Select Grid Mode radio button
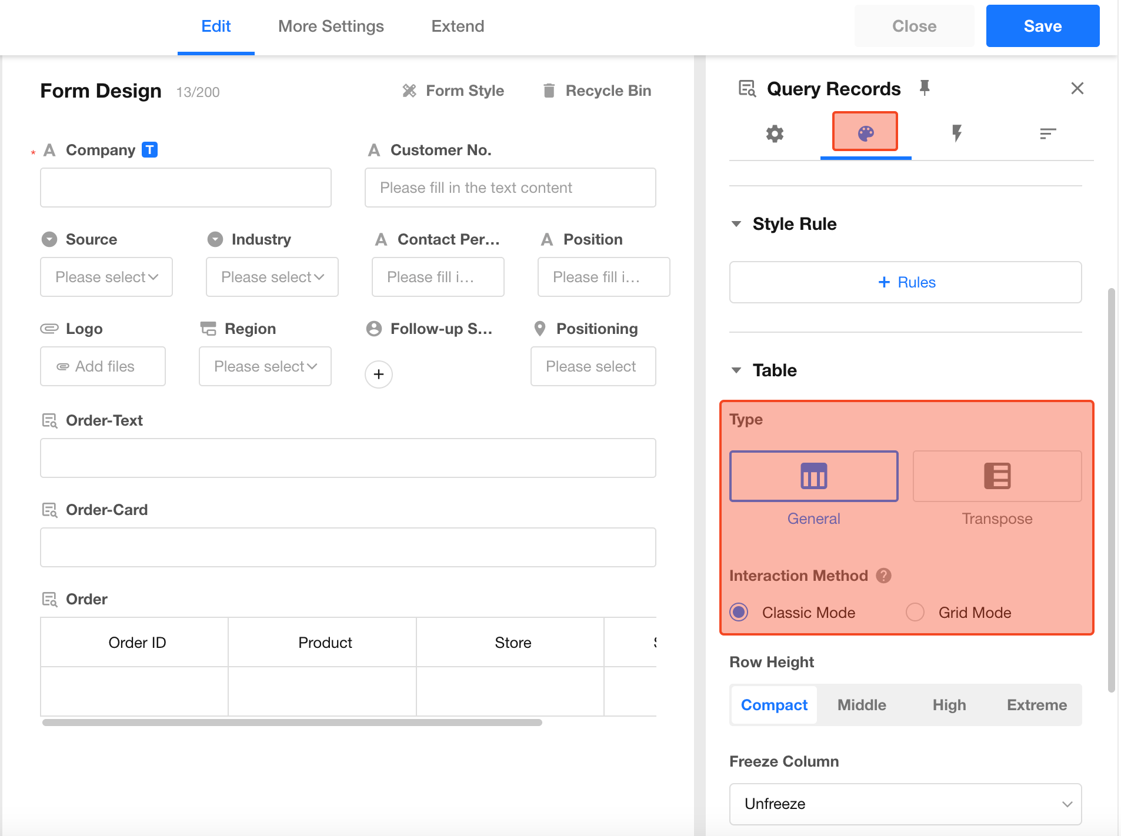The height and width of the screenshot is (836, 1121). click(915, 613)
